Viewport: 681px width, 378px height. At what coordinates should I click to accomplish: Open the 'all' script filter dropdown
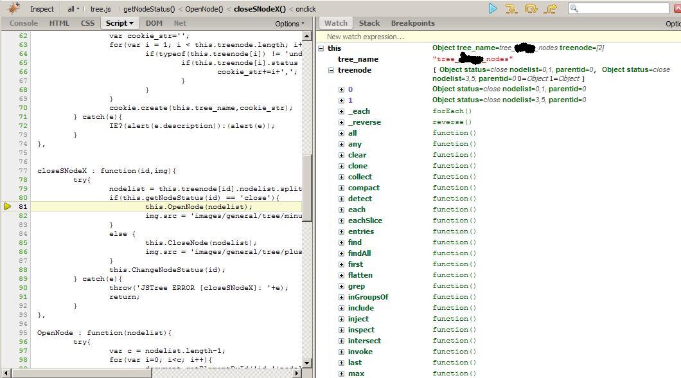click(x=73, y=9)
